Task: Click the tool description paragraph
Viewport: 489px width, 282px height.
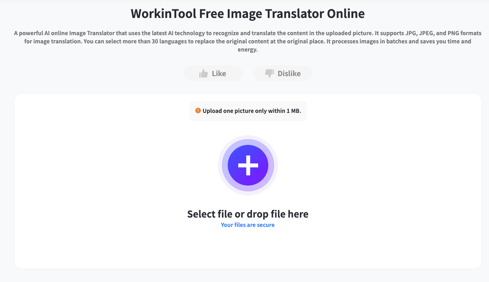Action: pyautogui.click(x=248, y=41)
